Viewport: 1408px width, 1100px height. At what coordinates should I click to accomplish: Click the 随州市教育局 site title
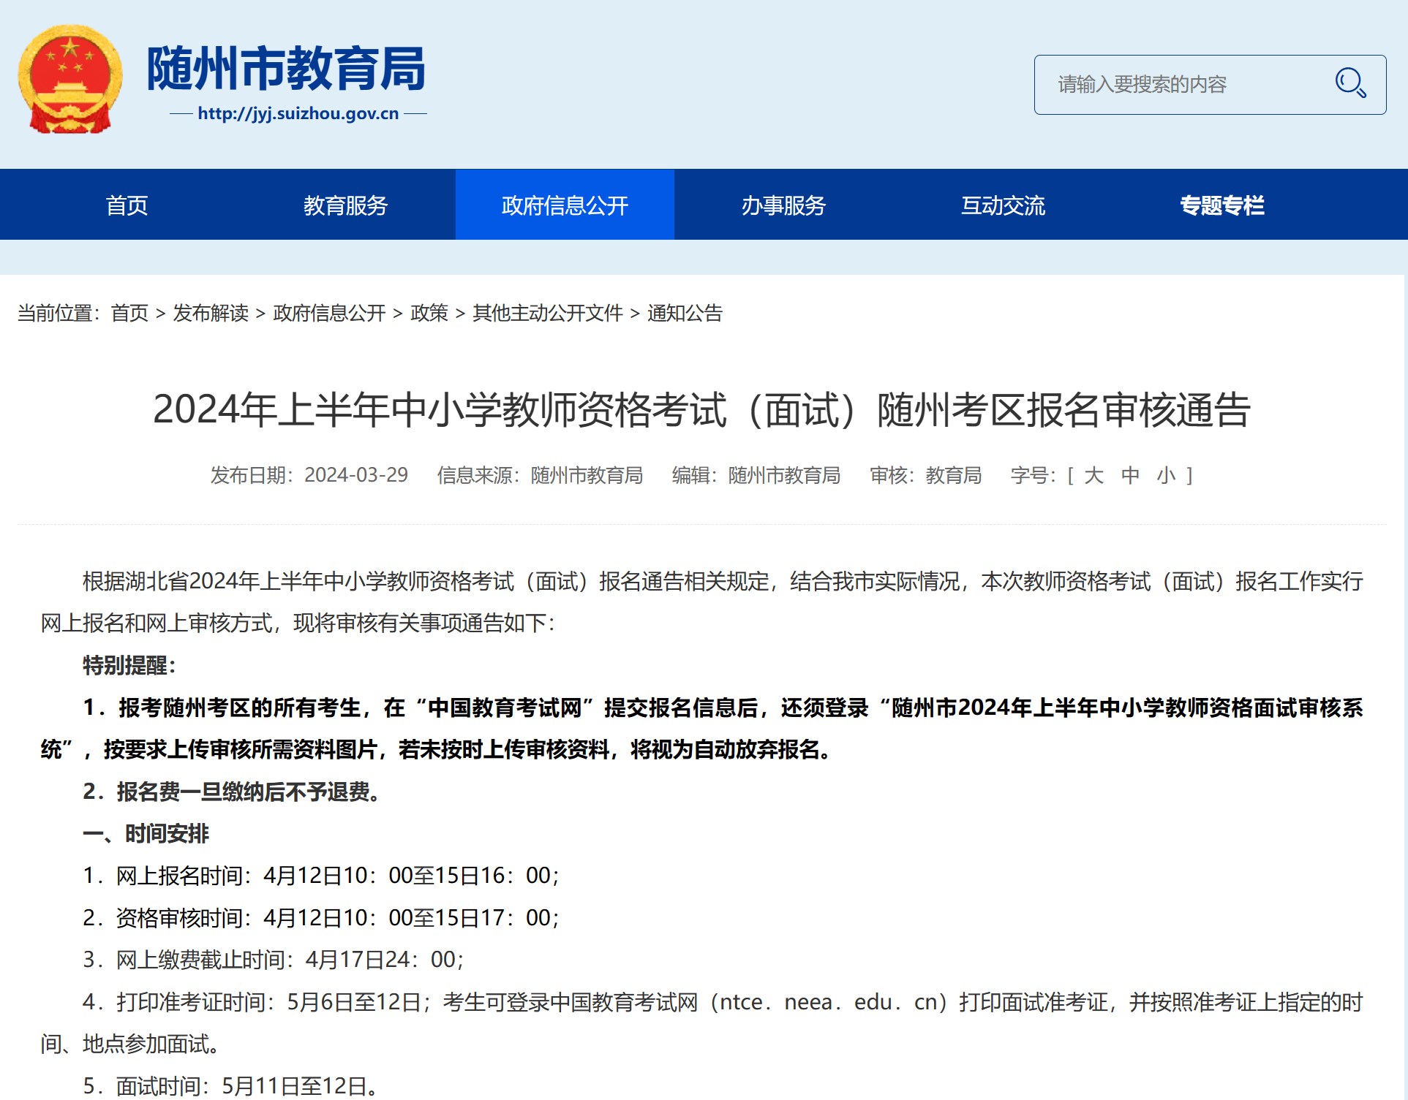[286, 69]
